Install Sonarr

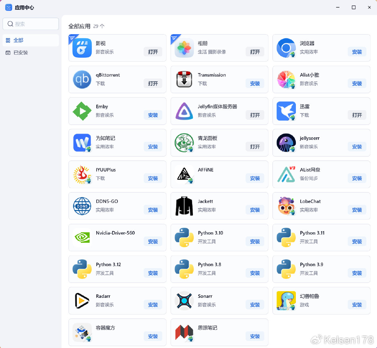[x=255, y=305]
